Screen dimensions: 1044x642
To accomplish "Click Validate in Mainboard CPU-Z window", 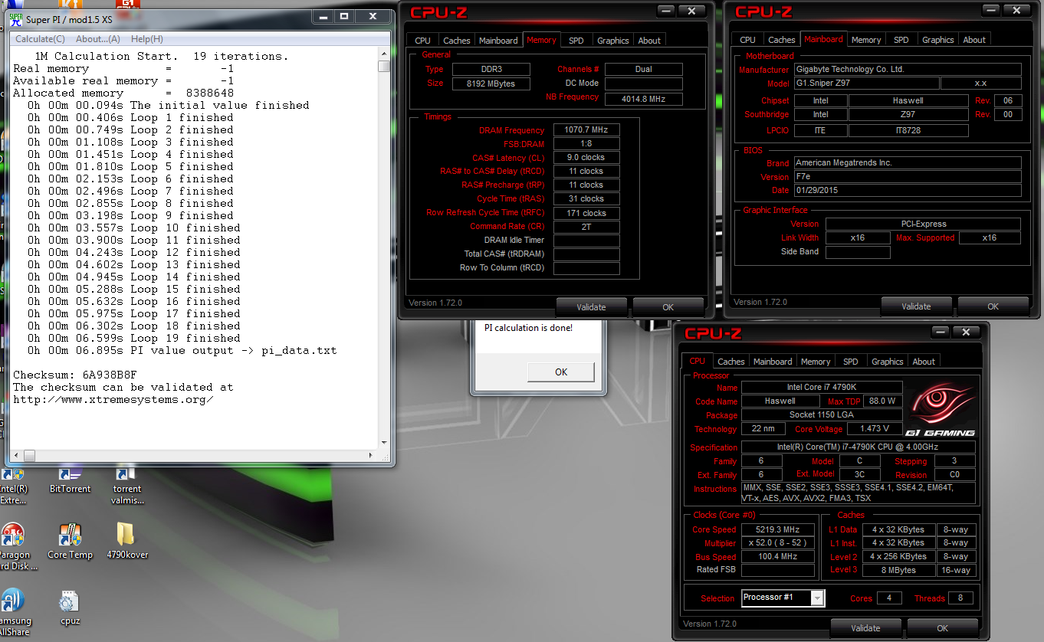I will pos(916,306).
